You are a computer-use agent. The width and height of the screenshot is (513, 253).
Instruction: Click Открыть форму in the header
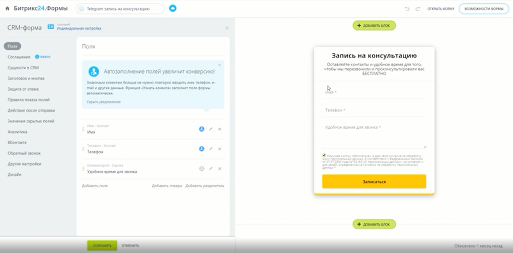coord(441,9)
